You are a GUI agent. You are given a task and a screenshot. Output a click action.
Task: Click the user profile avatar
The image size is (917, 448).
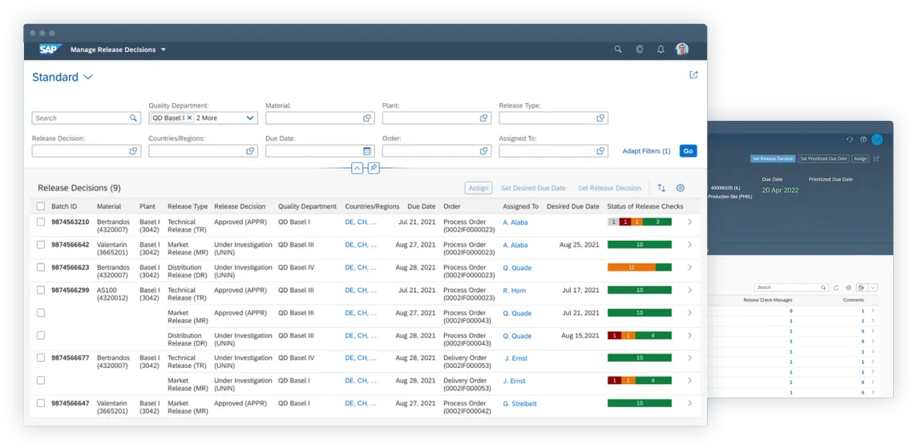coord(682,50)
